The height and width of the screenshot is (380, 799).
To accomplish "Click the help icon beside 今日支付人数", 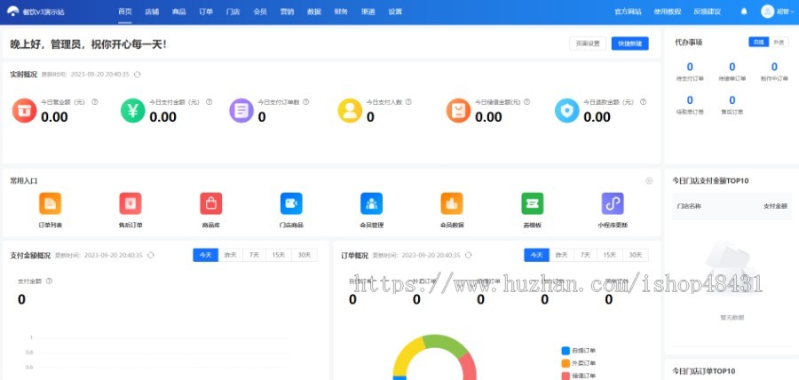I will 408,102.
